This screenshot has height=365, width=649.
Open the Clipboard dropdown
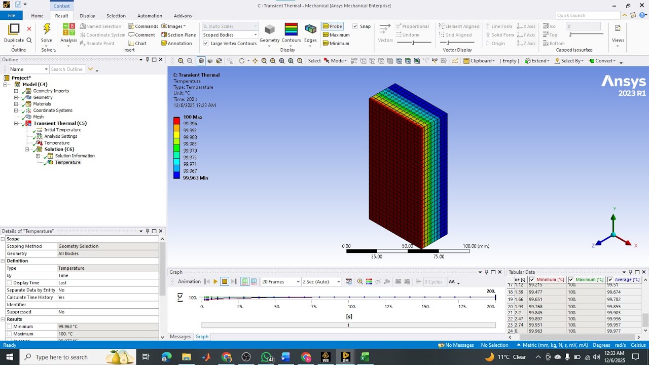(x=479, y=61)
